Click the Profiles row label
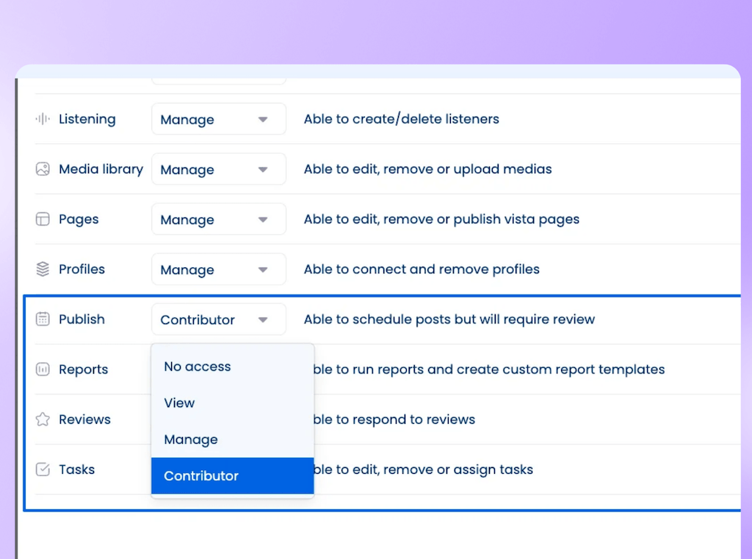 pyautogui.click(x=82, y=269)
